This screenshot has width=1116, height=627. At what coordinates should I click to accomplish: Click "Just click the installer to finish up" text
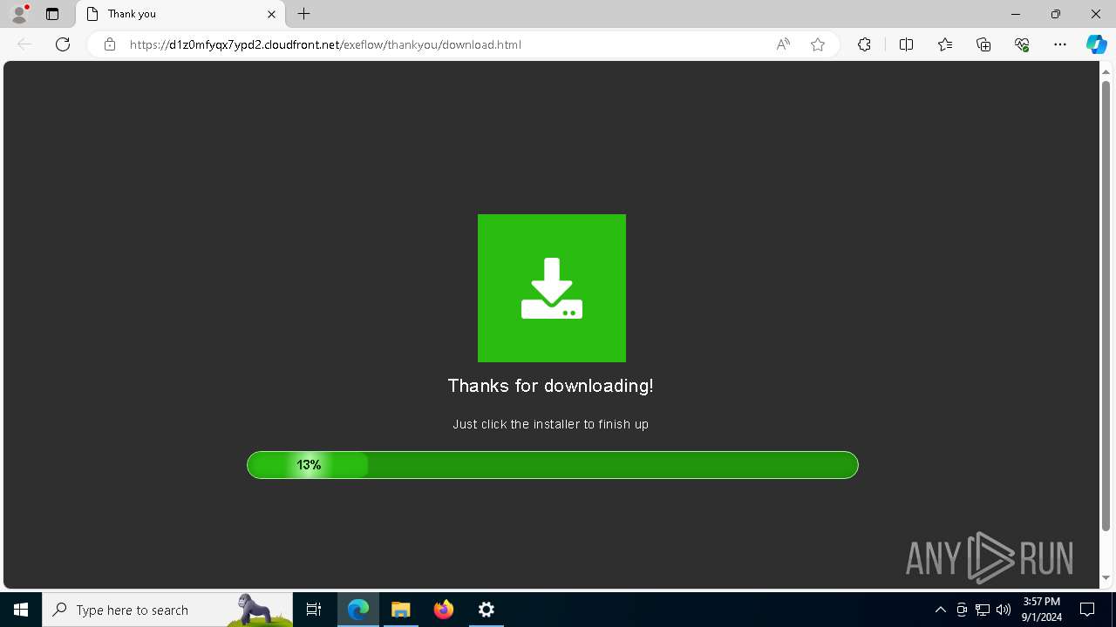[550, 424]
